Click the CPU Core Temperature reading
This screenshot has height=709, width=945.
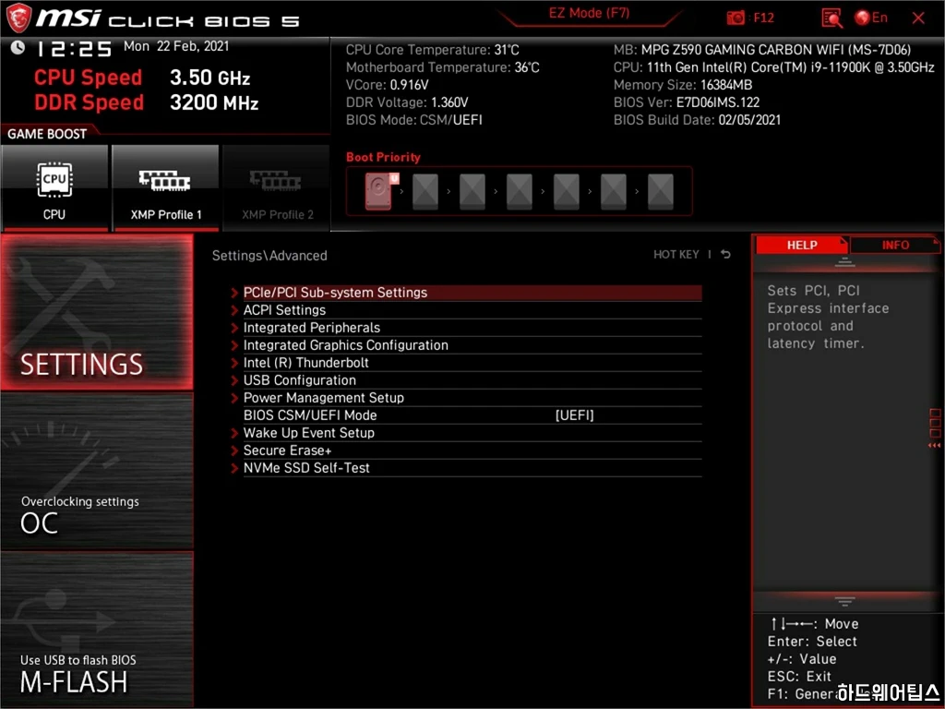(432, 50)
